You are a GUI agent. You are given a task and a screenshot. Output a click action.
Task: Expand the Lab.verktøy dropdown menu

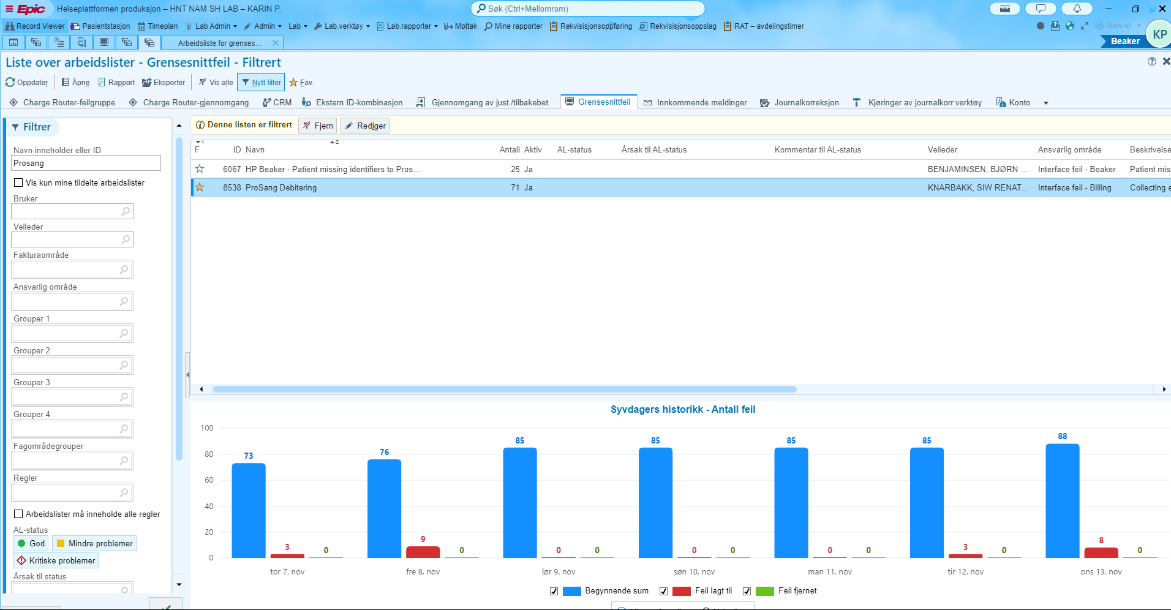(342, 26)
